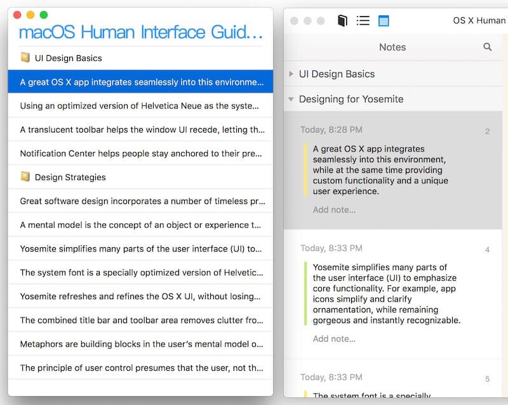
Task: Click the folder icon next to Design Strategies
Action: tap(25, 177)
